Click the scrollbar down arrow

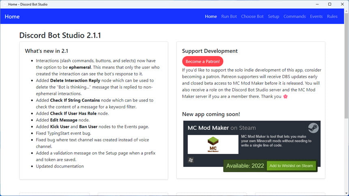click(346, 194)
